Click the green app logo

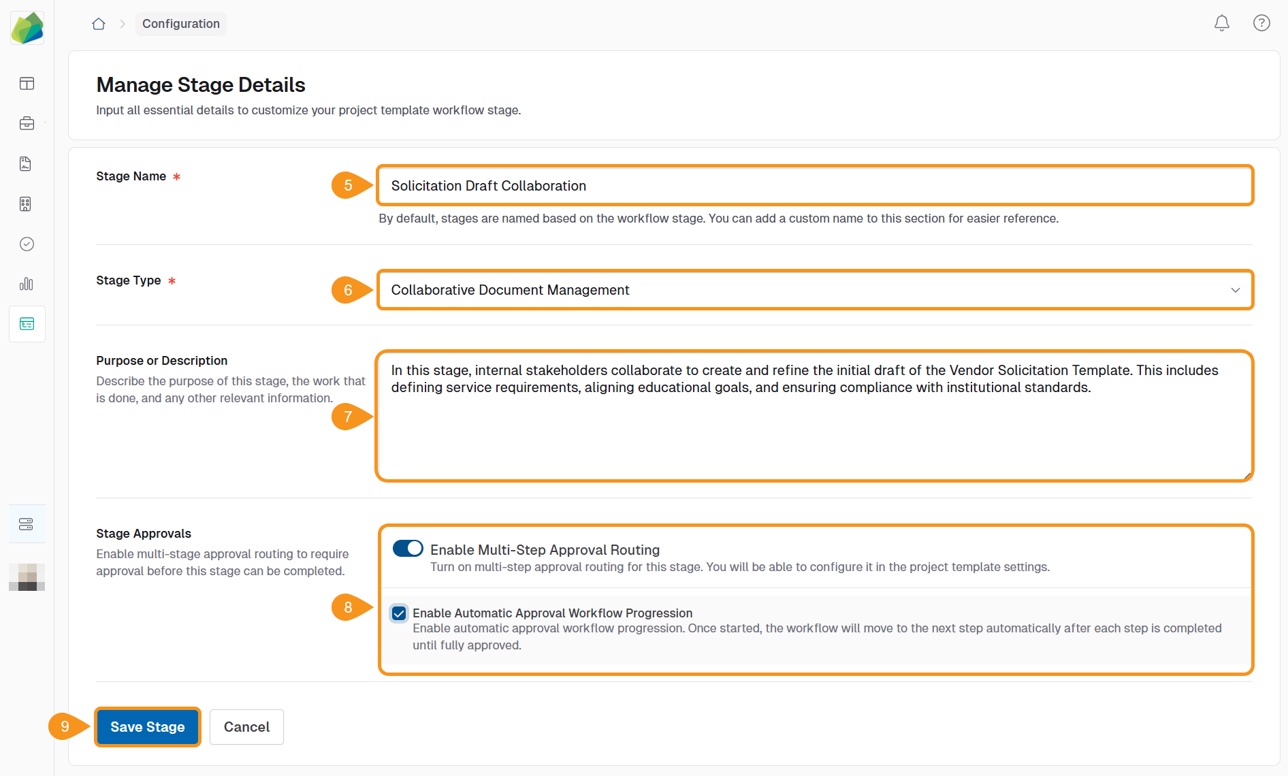coord(27,28)
